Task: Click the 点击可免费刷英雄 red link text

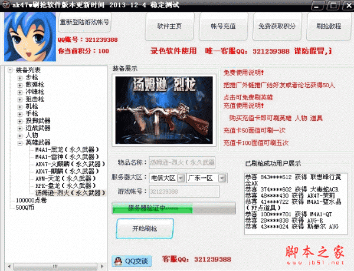Action: pos(248,97)
